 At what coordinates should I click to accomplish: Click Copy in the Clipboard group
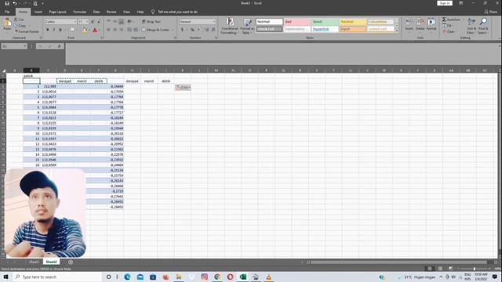click(20, 26)
